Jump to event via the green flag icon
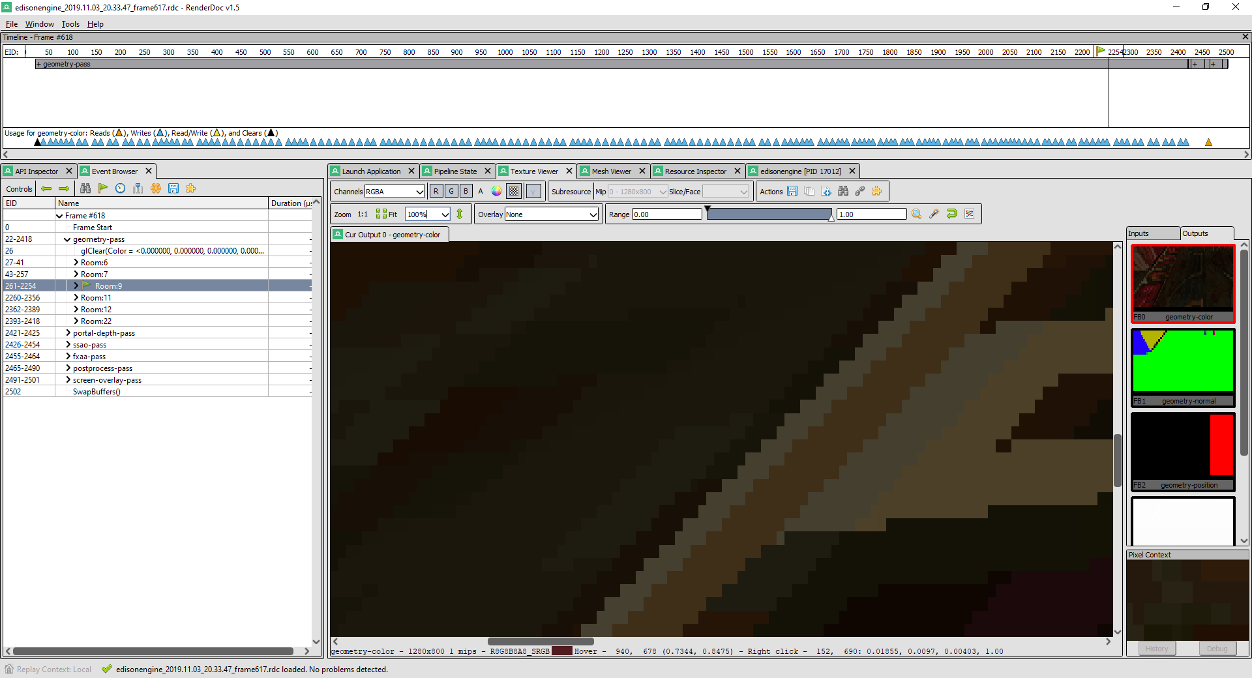This screenshot has height=678, width=1252. tap(103, 188)
